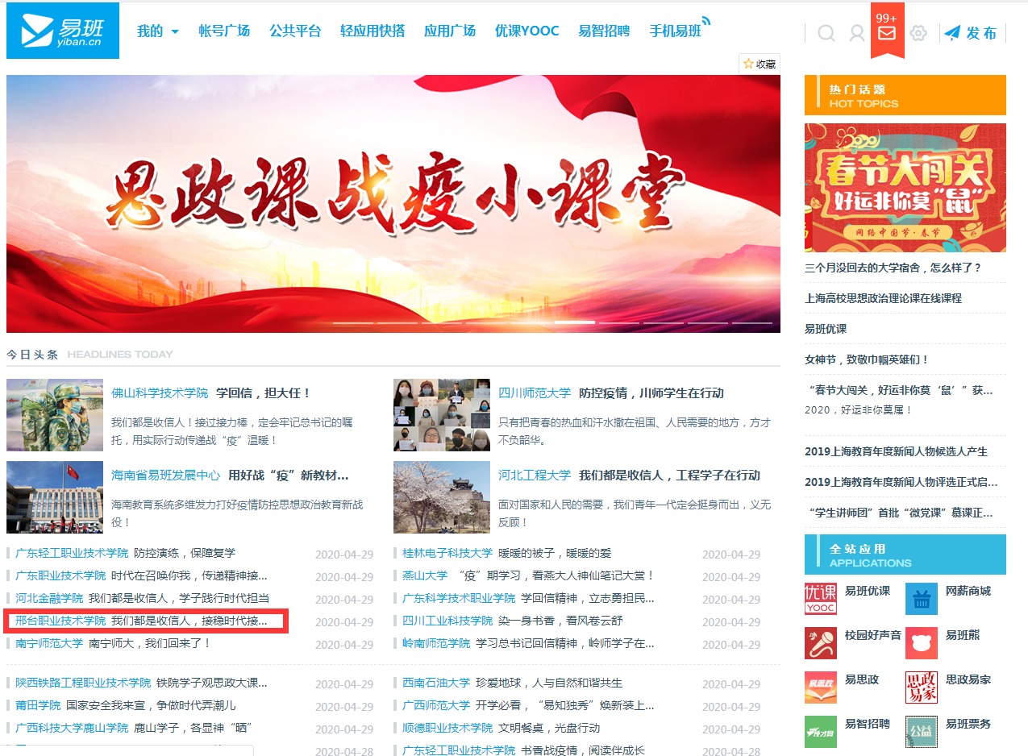Select the 手机易班 navigation item
The image size is (1028, 756).
tap(675, 31)
